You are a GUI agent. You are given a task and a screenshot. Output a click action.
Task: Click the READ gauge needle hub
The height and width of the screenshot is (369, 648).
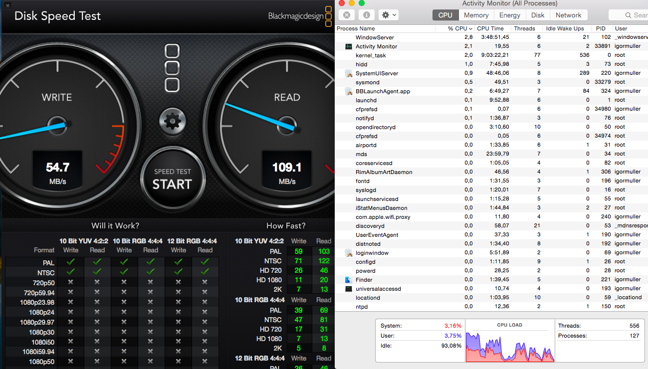point(287,125)
